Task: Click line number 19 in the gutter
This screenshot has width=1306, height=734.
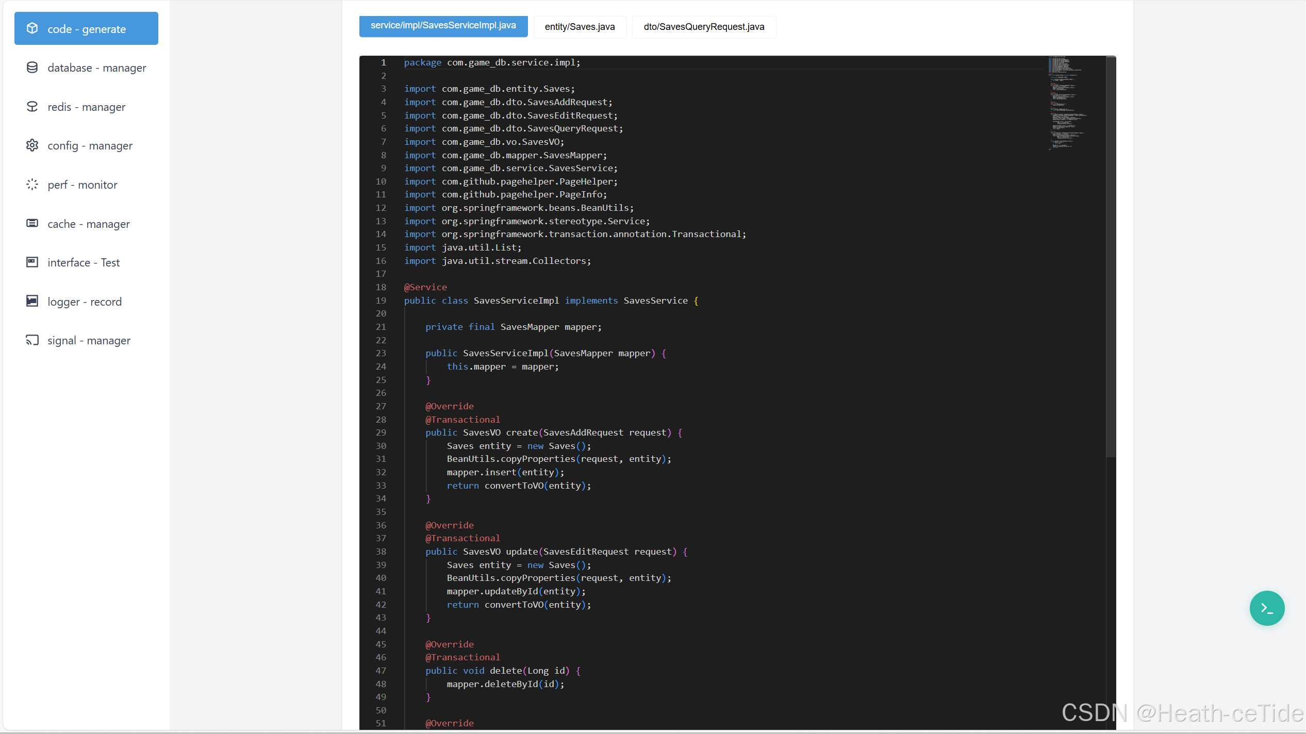Action: [381, 301]
